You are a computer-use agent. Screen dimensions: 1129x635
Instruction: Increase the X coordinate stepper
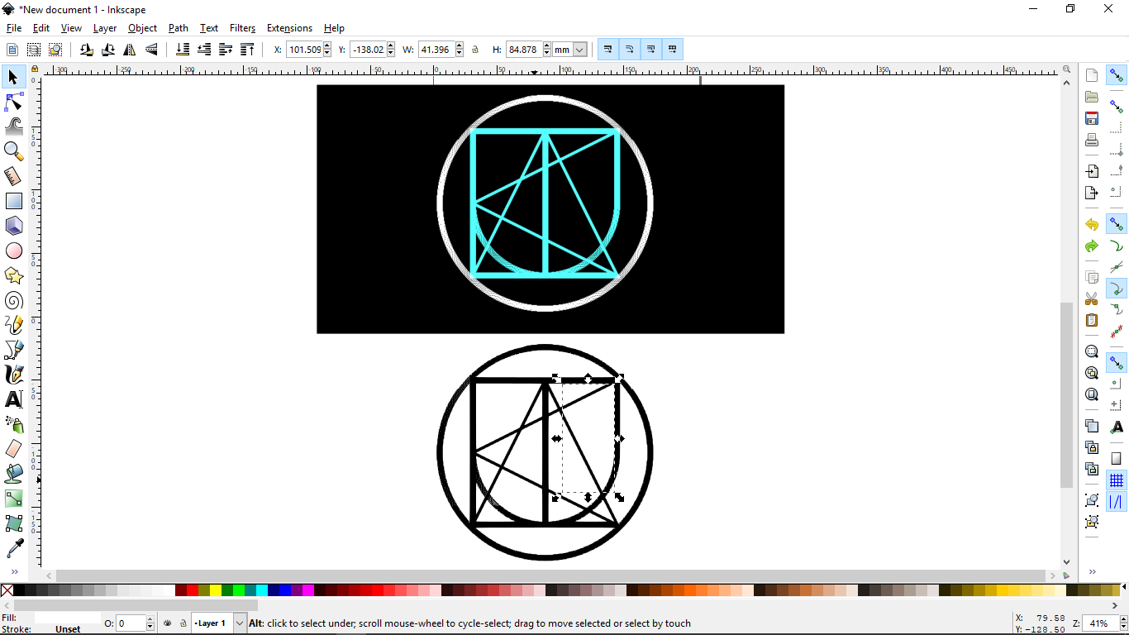pos(328,46)
